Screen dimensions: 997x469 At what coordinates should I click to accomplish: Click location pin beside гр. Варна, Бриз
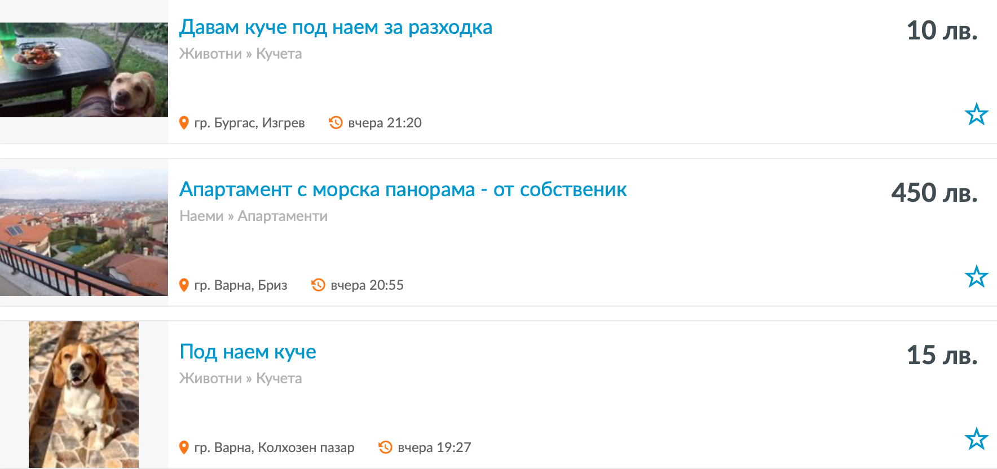(x=184, y=285)
